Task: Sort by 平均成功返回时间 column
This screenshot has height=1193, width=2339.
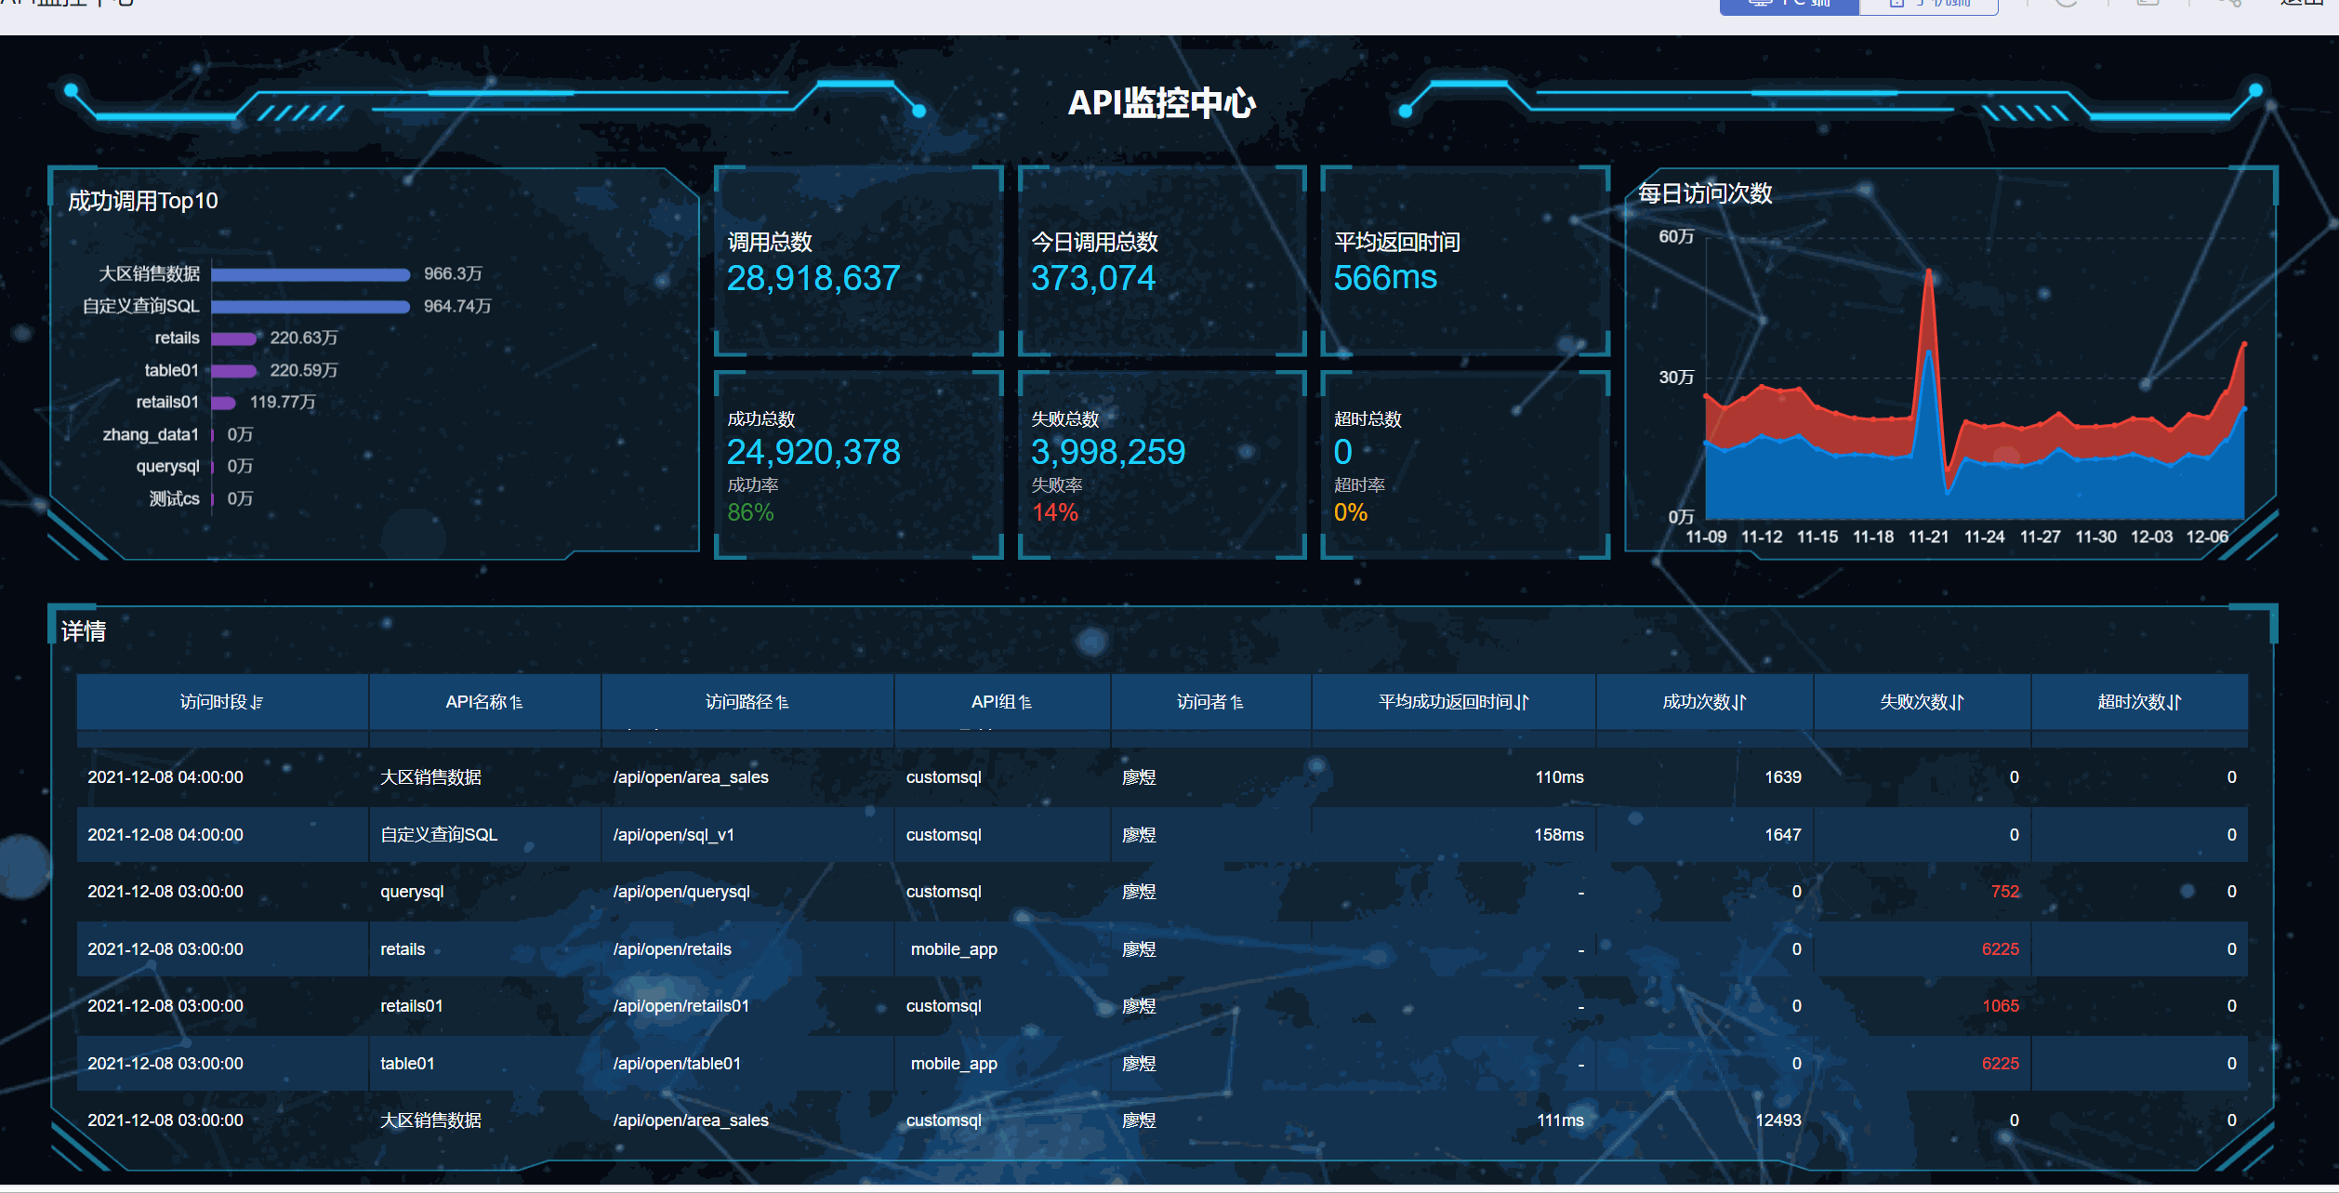Action: tap(1522, 703)
